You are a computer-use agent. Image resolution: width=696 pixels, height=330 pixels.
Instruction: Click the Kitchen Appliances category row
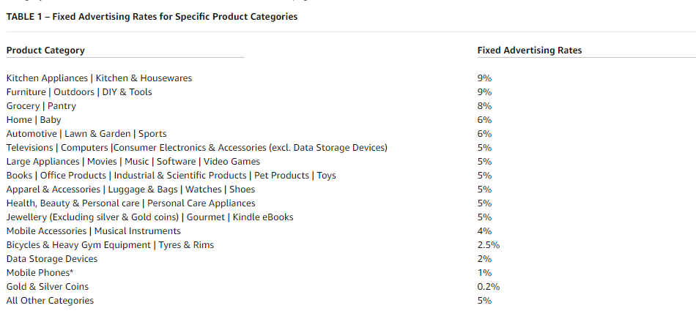pyautogui.click(x=99, y=78)
